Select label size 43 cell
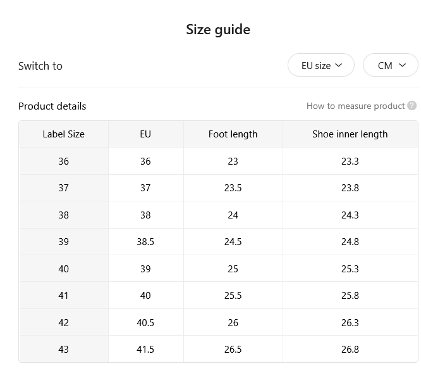Screen dimensions: 421x373 pos(64,349)
